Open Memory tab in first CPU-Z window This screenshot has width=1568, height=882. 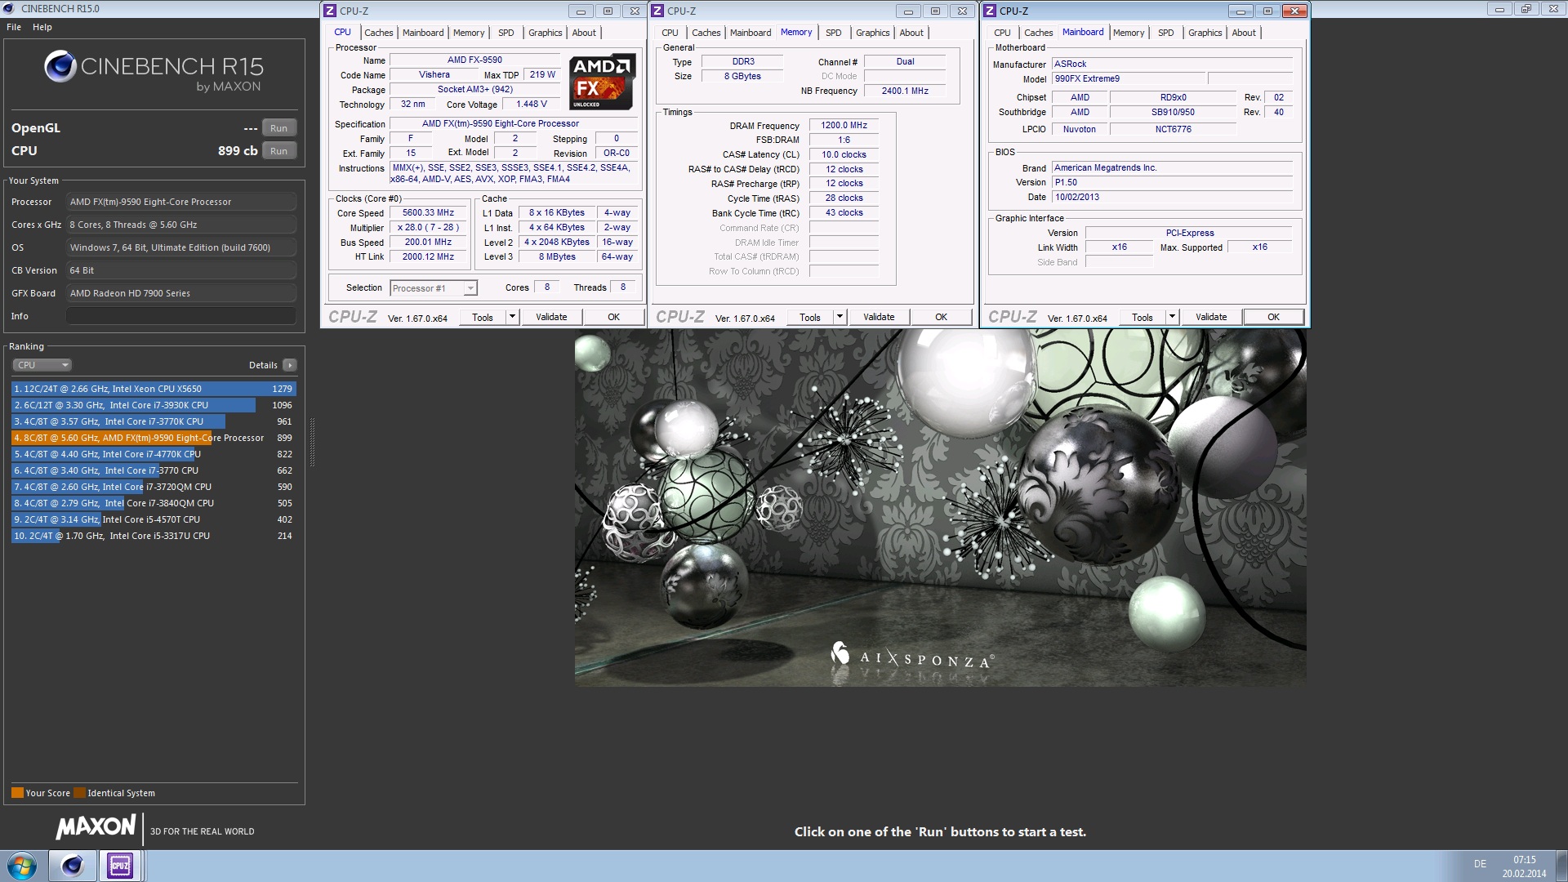(x=469, y=33)
